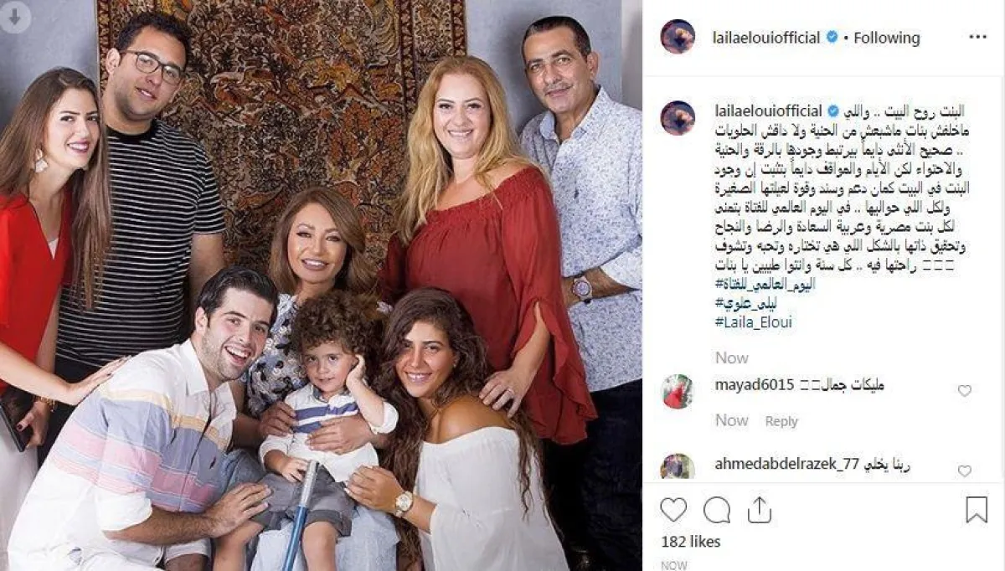This screenshot has width=1005, height=571.
Task: Open the #Laila_Eloui hashtag
Action: 755,322
